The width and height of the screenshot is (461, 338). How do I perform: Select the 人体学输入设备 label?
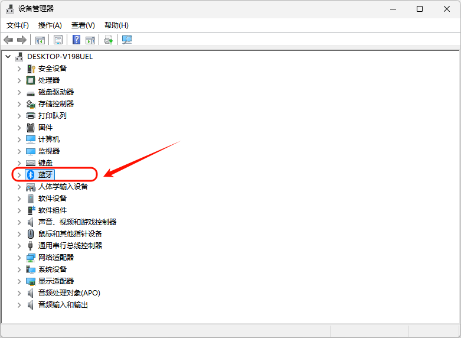63,186
